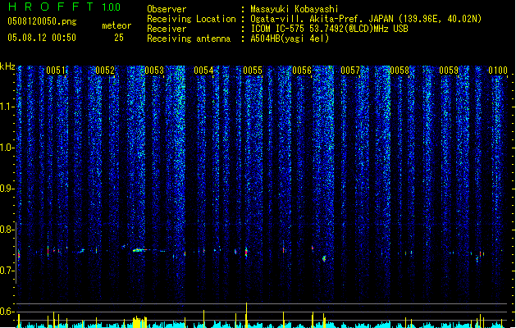Click the 0058 time marker
Screen dimensions: 516x328
[400, 71]
